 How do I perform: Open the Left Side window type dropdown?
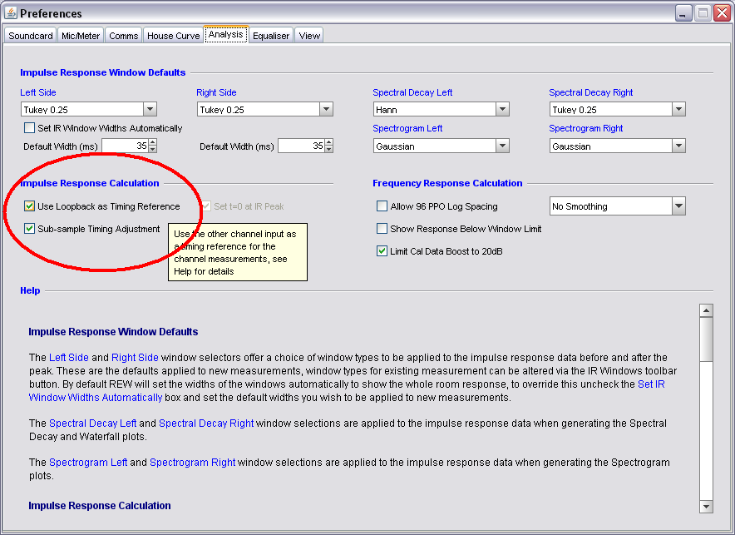point(150,109)
